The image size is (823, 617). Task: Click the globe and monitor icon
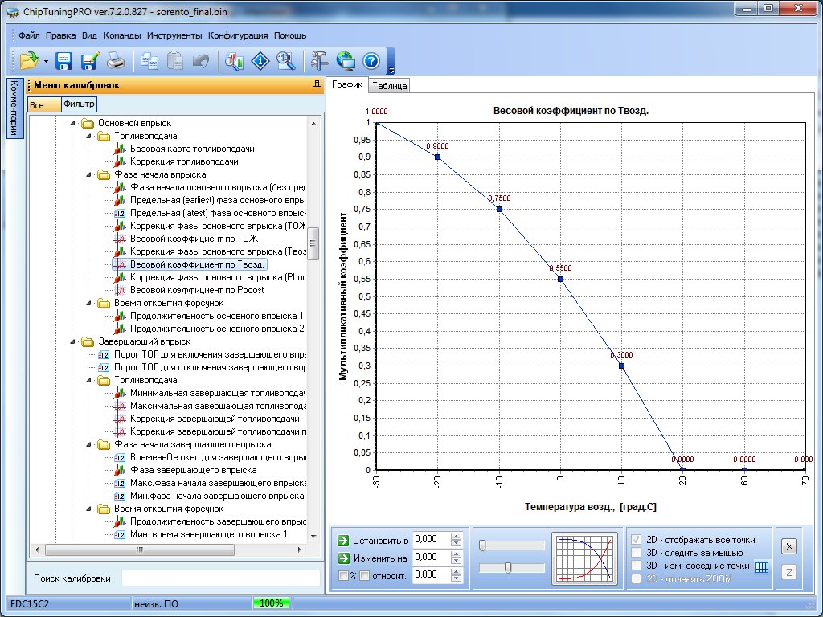[x=346, y=60]
